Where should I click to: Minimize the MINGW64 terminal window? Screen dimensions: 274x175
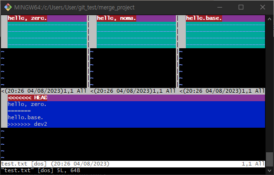click(220, 8)
